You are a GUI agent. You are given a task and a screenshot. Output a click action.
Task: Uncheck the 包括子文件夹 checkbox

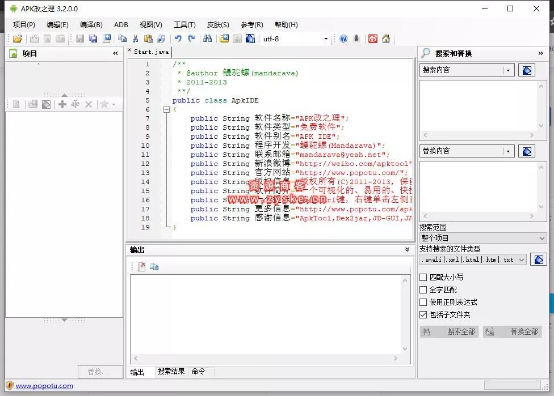click(423, 314)
